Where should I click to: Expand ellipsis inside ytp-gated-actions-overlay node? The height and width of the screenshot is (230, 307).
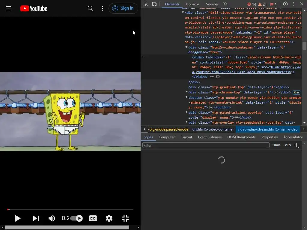click(237, 118)
